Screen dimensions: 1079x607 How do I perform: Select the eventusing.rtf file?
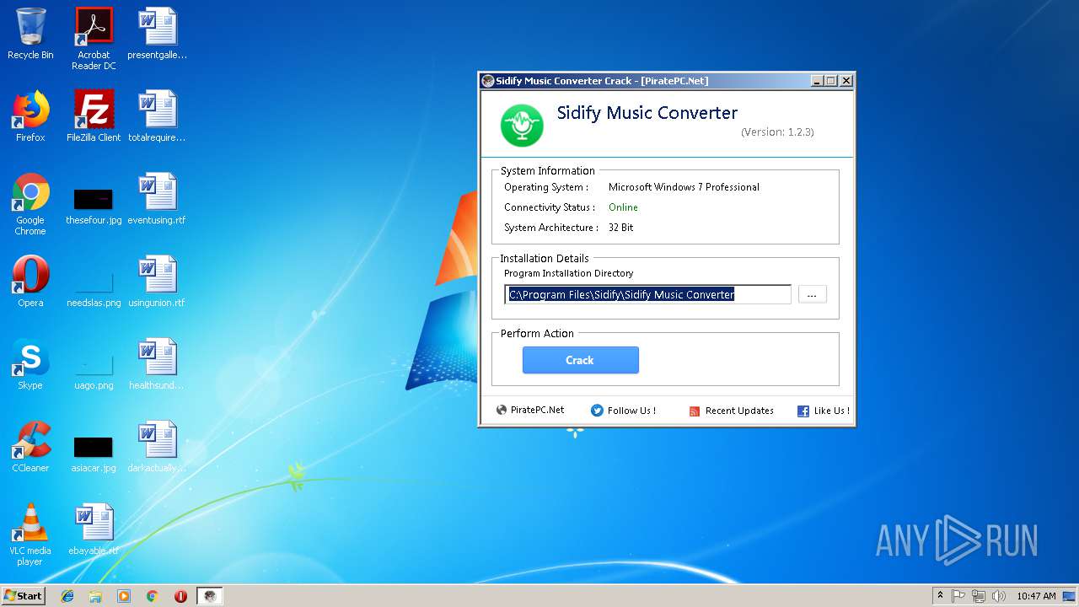point(157,199)
